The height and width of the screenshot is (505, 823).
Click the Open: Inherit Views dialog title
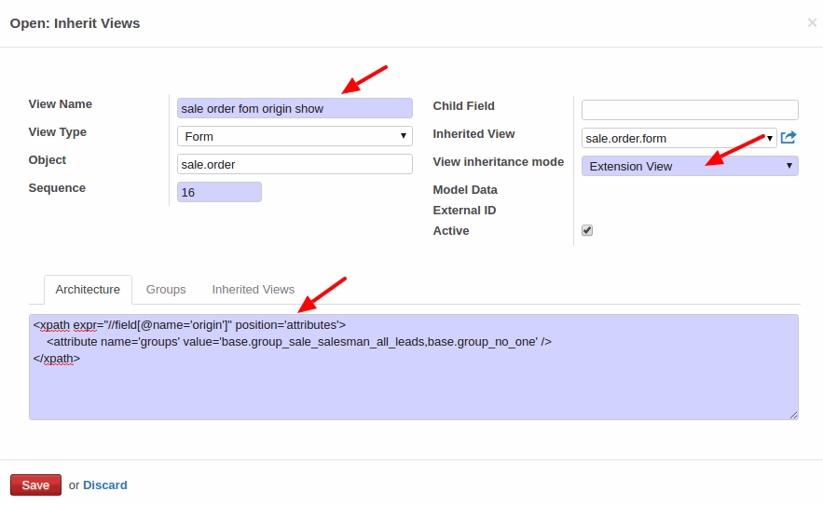pos(75,23)
